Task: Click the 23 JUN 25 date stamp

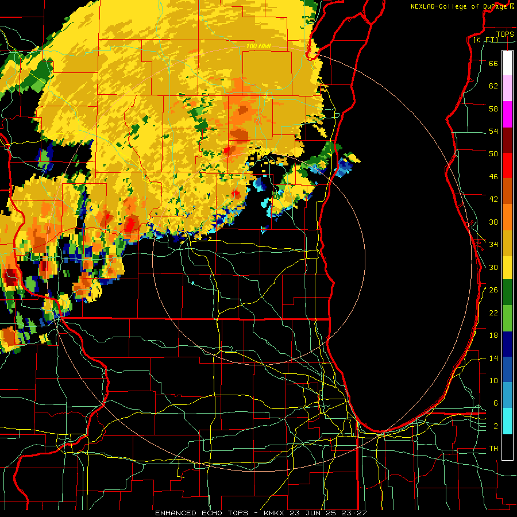Action: [315, 513]
